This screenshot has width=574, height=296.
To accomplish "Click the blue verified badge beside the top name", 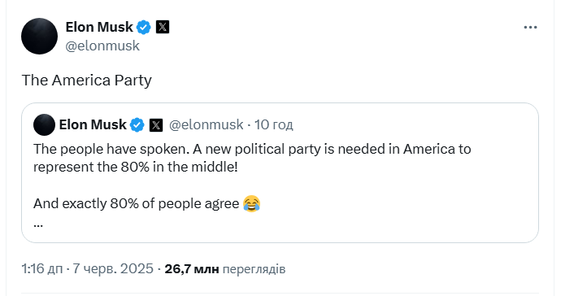I will tap(143, 27).
